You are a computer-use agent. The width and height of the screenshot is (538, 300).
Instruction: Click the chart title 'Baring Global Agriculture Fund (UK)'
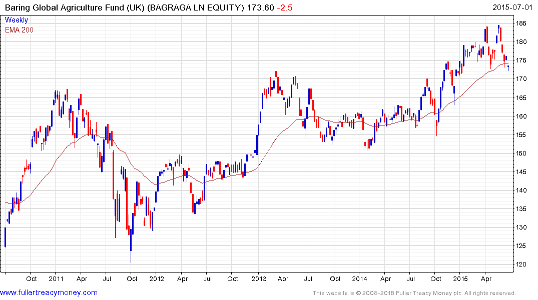tap(74, 7)
